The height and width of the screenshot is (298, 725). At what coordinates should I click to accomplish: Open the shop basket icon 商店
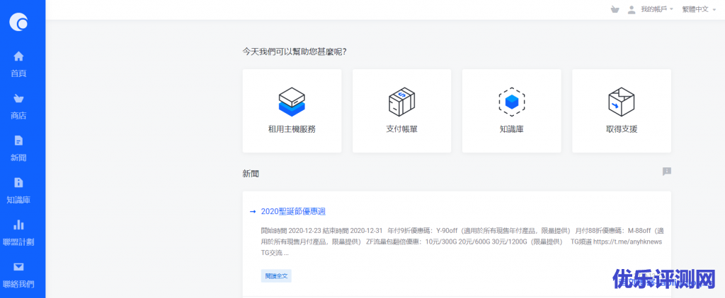click(x=19, y=98)
